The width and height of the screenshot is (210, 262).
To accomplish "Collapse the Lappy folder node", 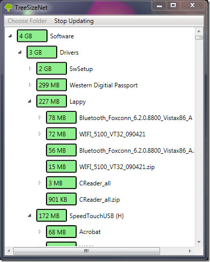I will click(30, 101).
